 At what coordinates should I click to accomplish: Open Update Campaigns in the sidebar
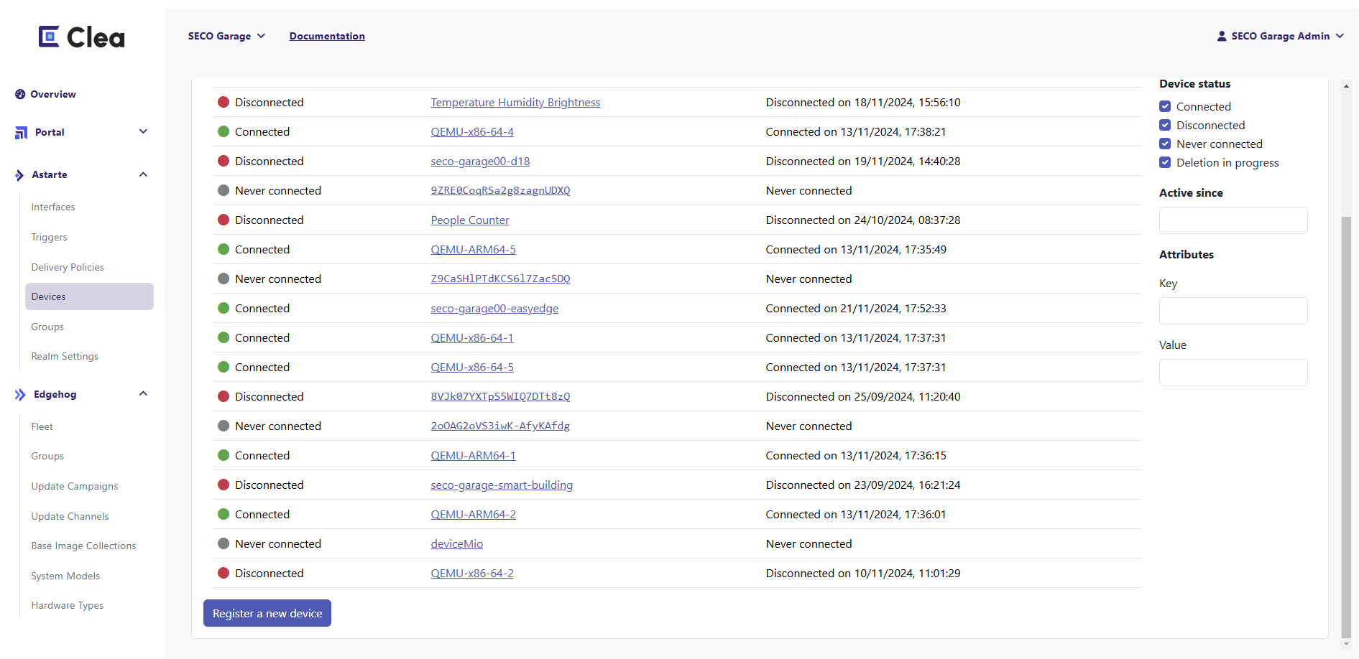[75, 487]
